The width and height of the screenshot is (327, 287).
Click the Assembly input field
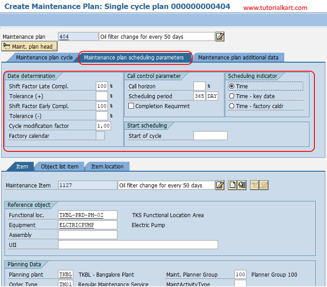point(88,235)
